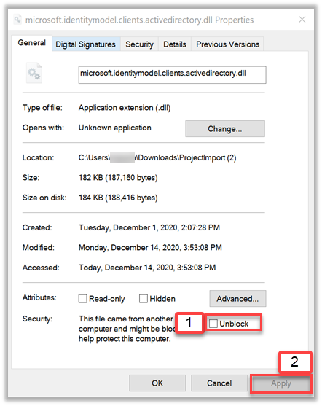Viewport: 322px width, 406px height.
Task: Close the Properties dialog
Action: (x=302, y=20)
